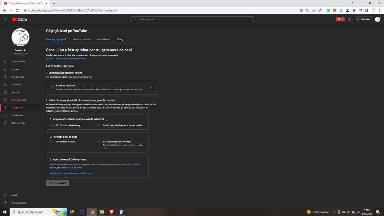Open the blue shield extension icon

coord(341,10)
